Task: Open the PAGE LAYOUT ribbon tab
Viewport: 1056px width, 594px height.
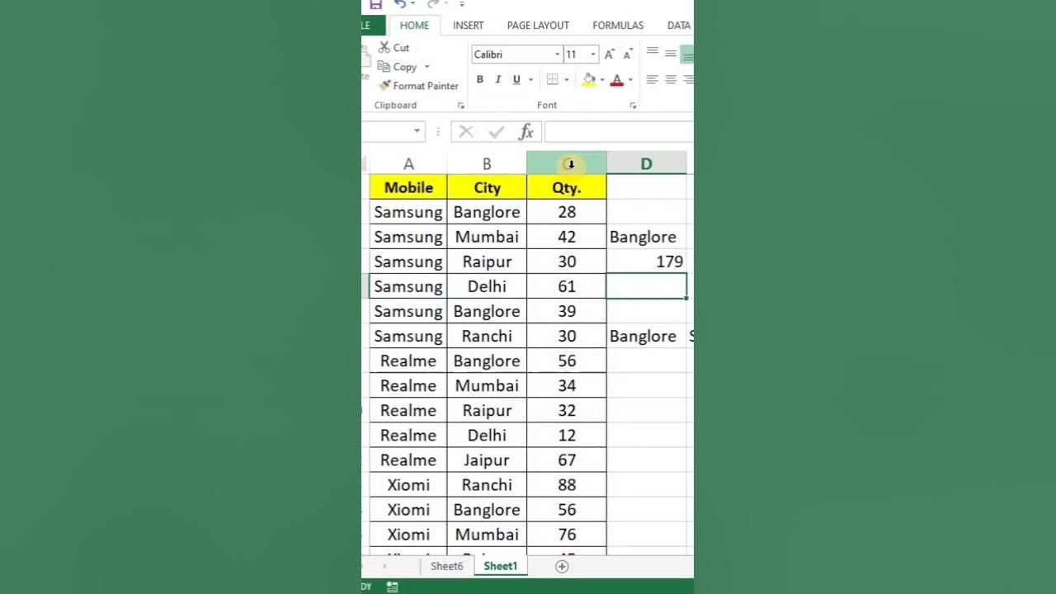Action: pyautogui.click(x=538, y=26)
